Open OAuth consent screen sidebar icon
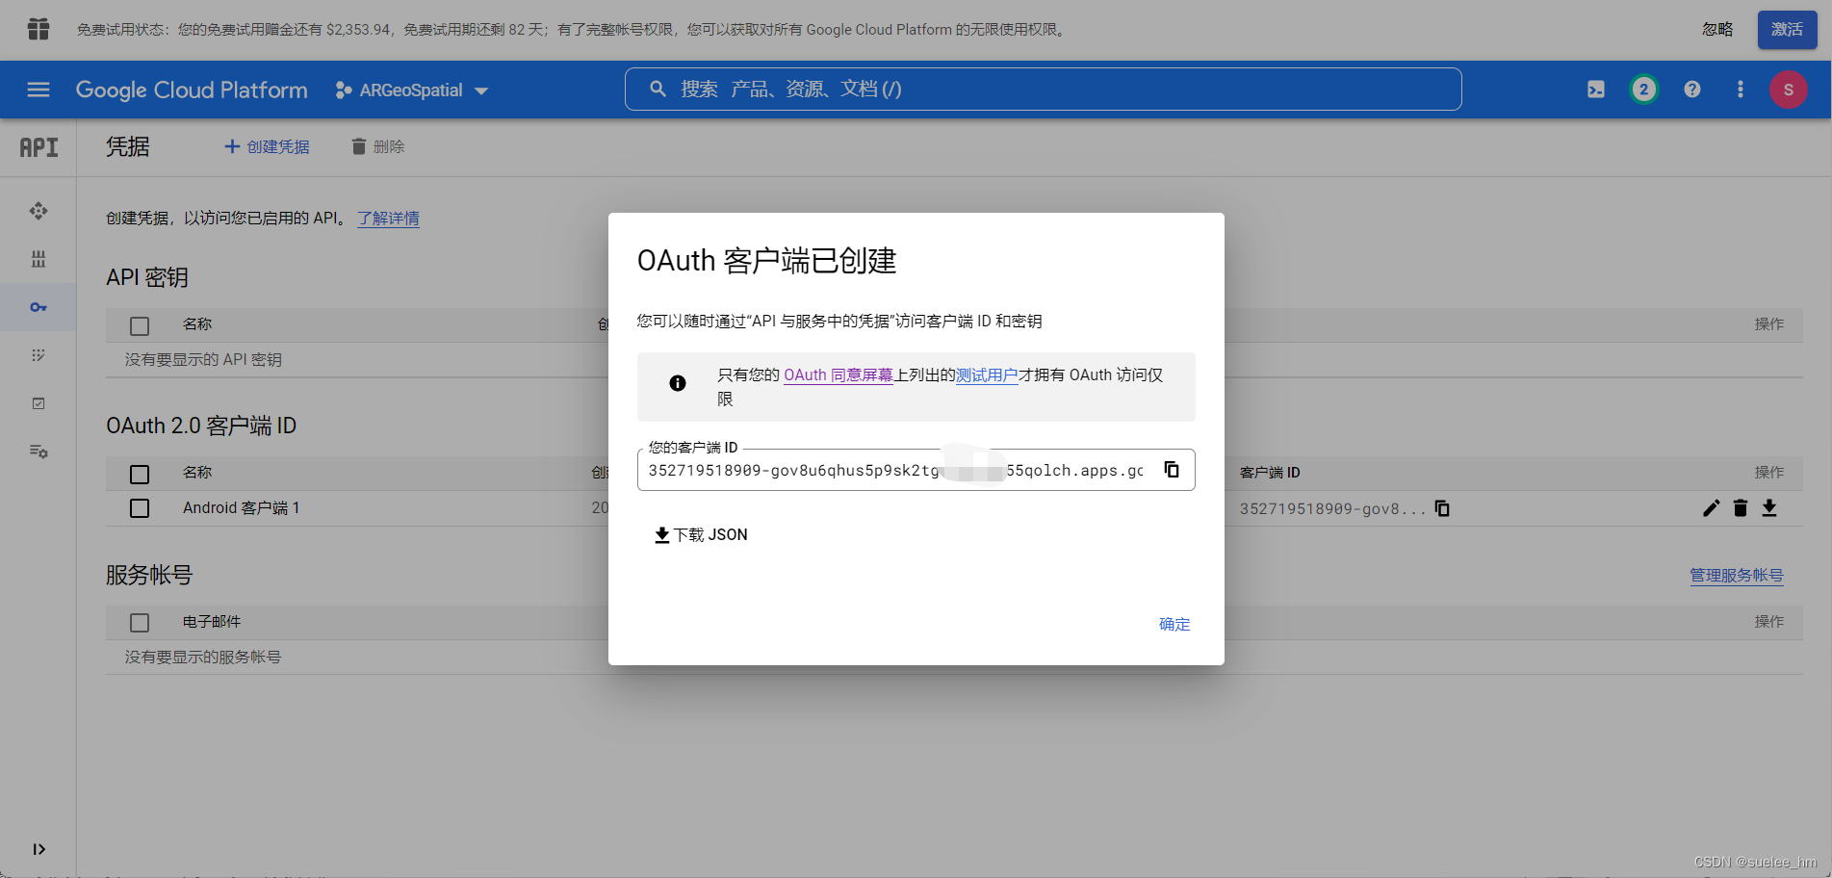 pos(39,355)
